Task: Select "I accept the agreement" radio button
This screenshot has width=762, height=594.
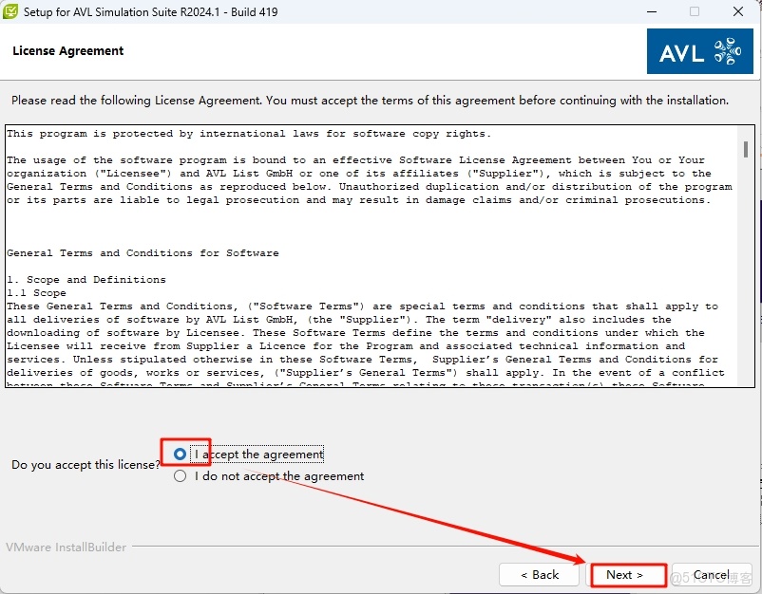Action: click(181, 455)
